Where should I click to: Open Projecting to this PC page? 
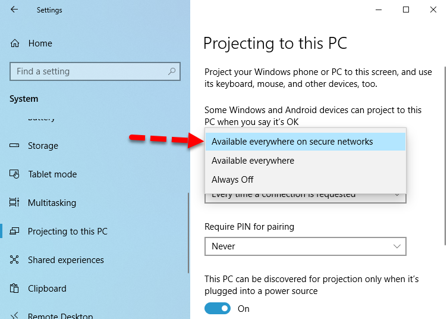point(67,232)
